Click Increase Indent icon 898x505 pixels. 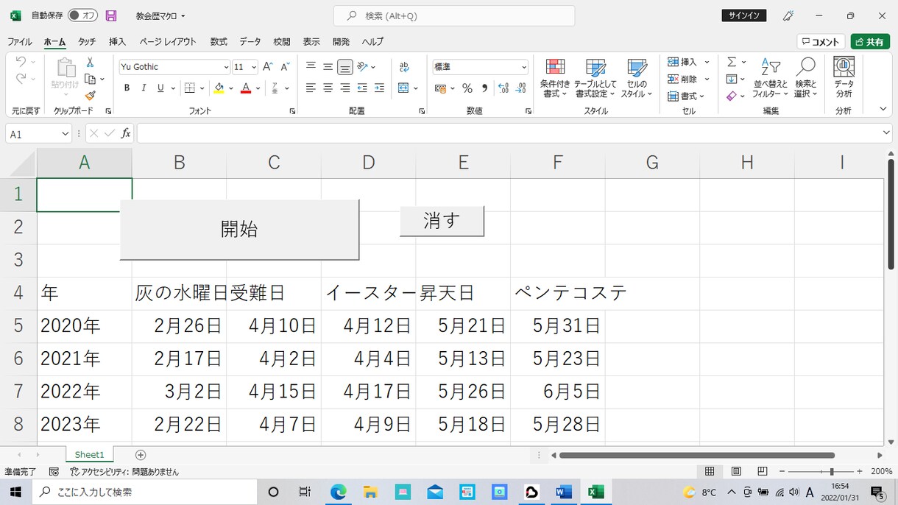[x=379, y=88]
